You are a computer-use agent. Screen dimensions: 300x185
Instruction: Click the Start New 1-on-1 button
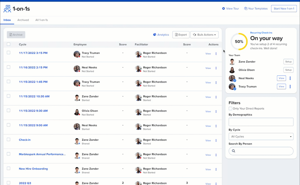point(284,8)
